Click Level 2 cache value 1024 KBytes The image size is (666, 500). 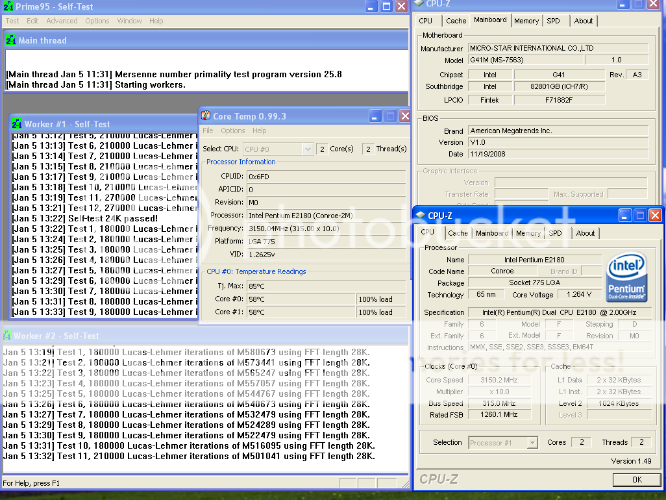coord(619,403)
